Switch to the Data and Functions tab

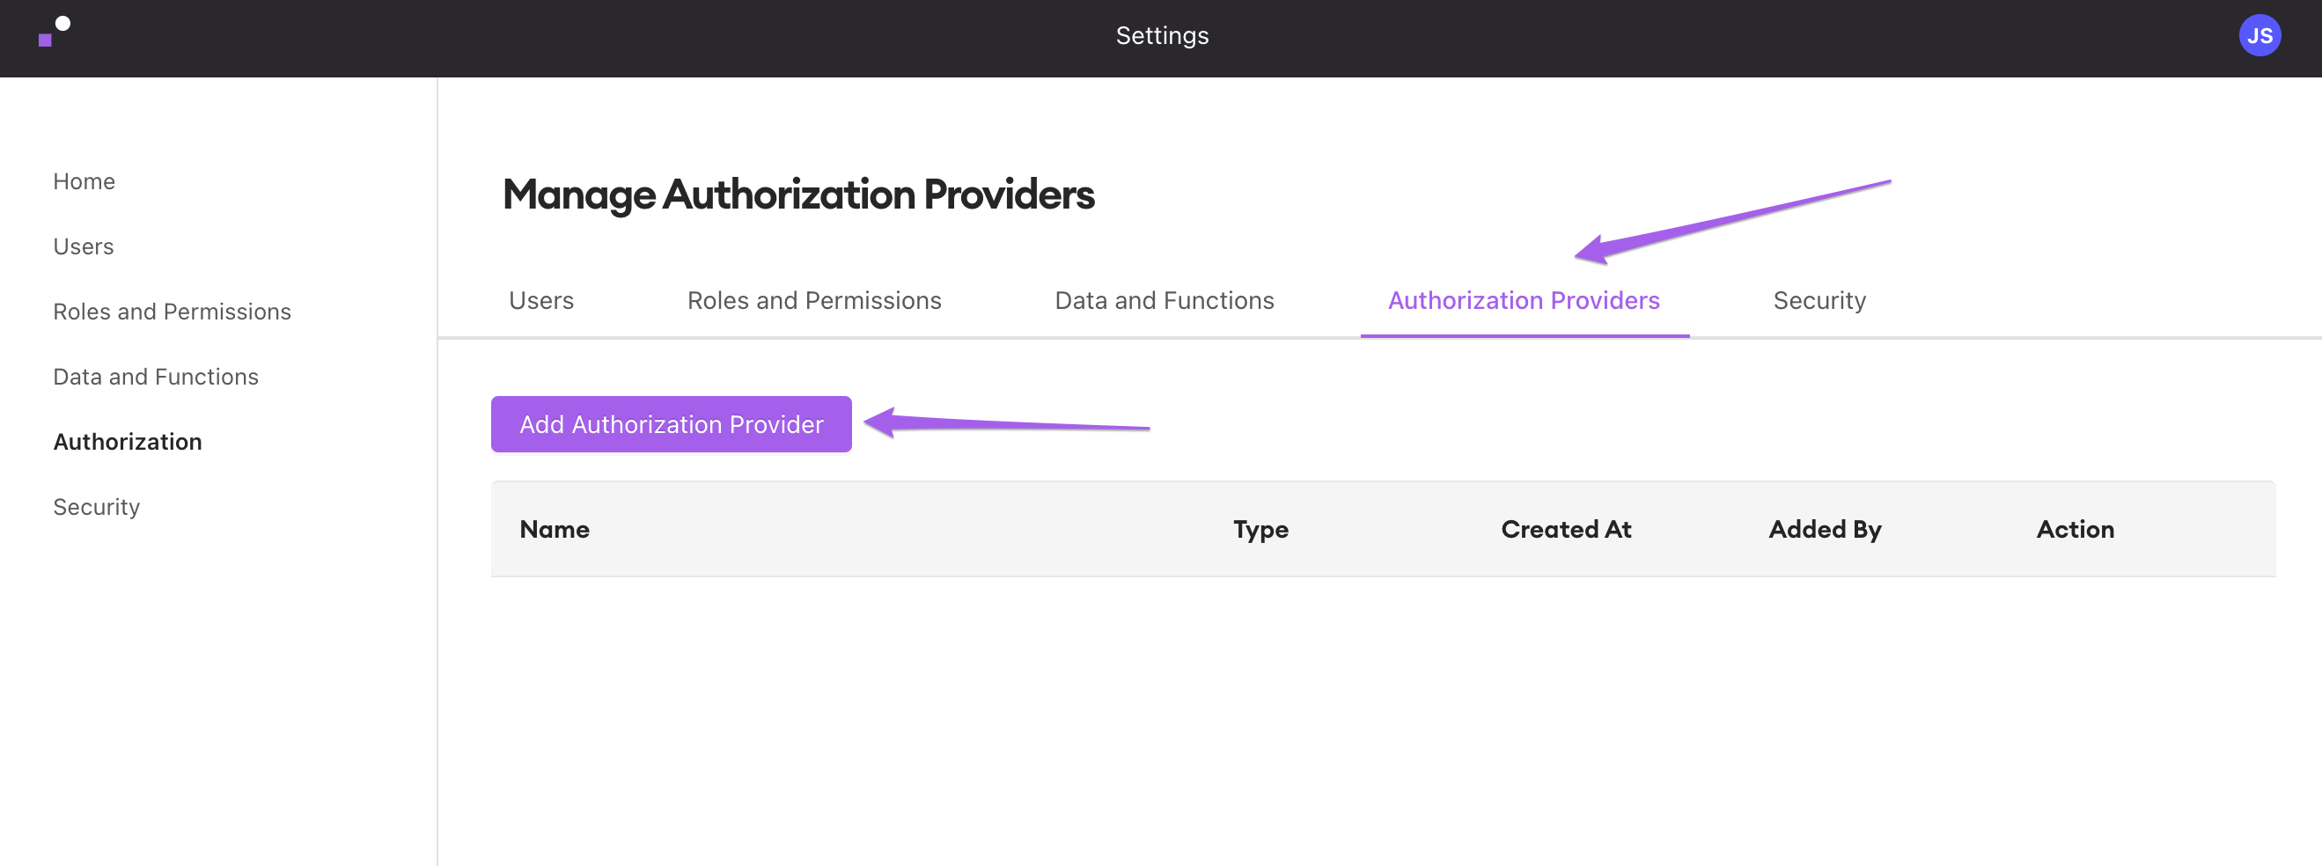(x=1164, y=300)
